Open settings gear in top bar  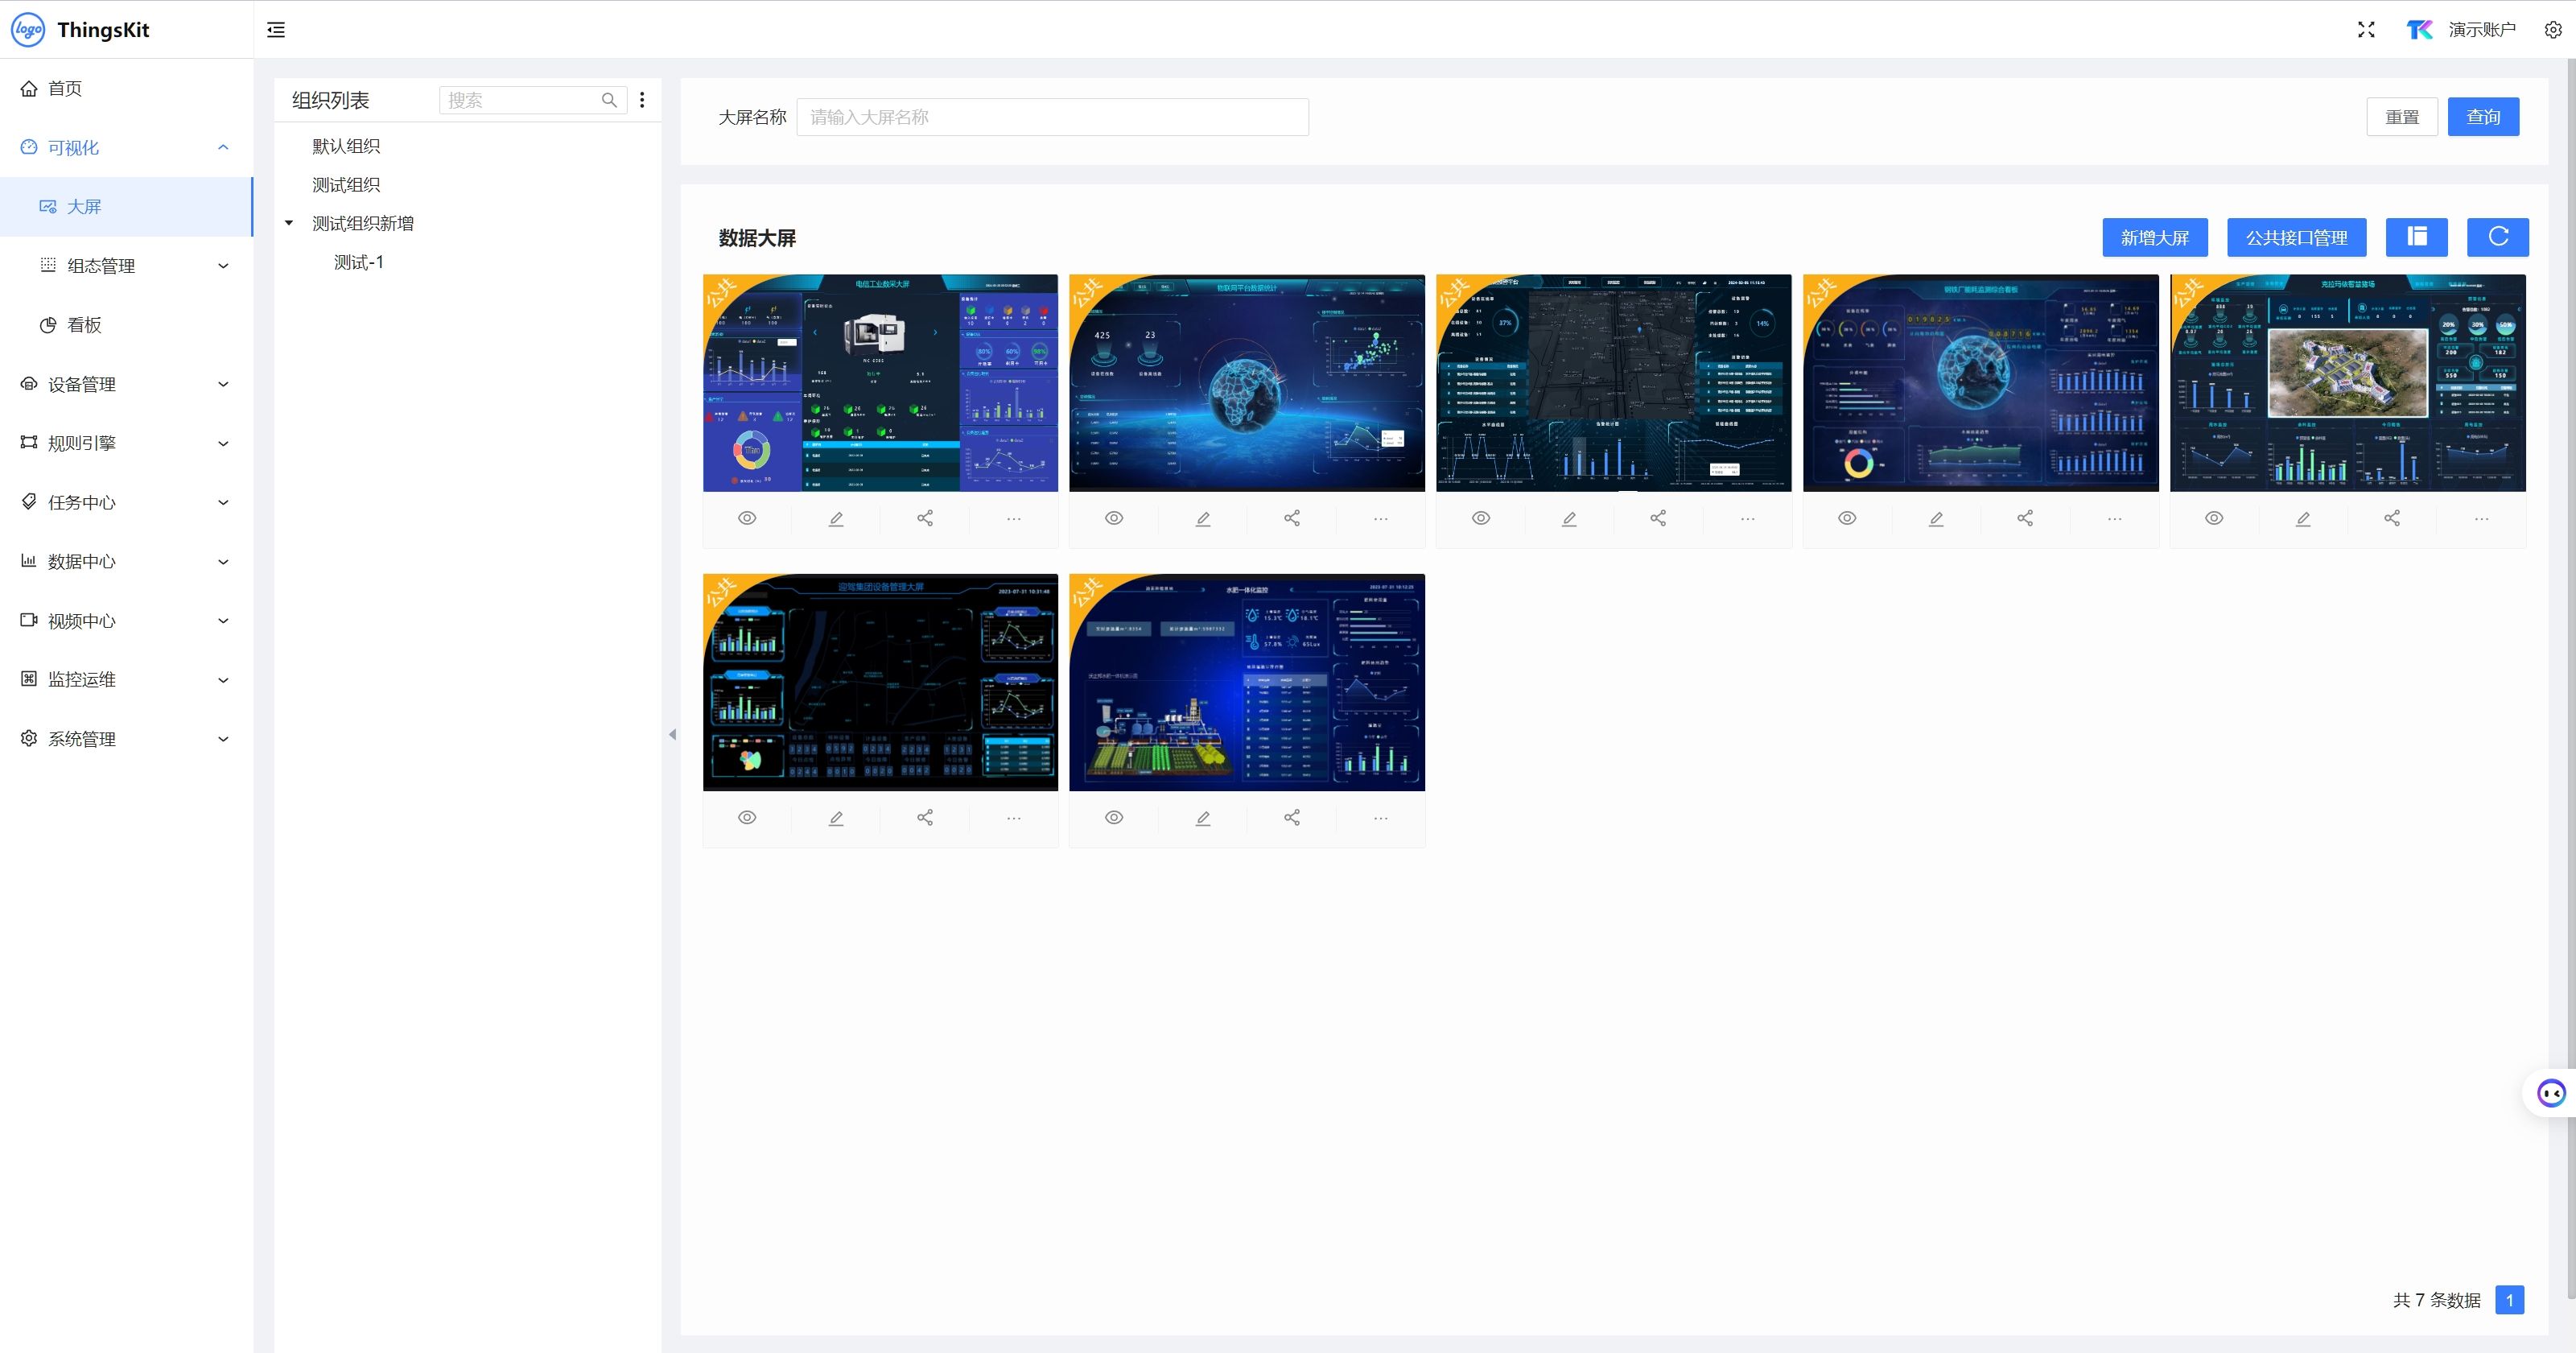click(x=2552, y=30)
